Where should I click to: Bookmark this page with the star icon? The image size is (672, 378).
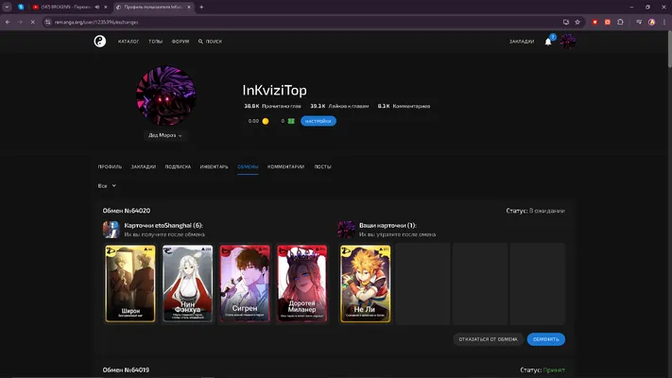tap(577, 22)
